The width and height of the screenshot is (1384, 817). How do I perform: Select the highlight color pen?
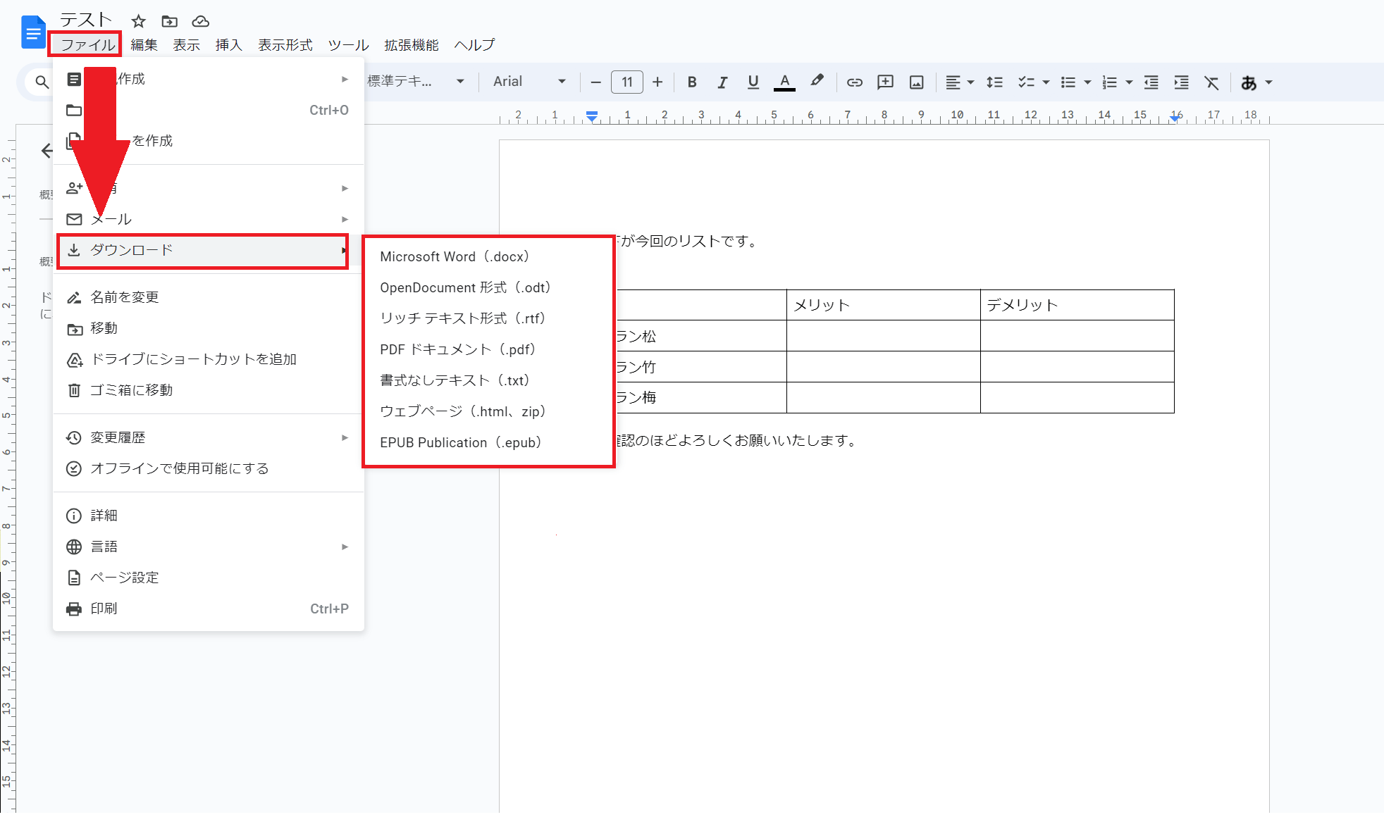coord(817,81)
